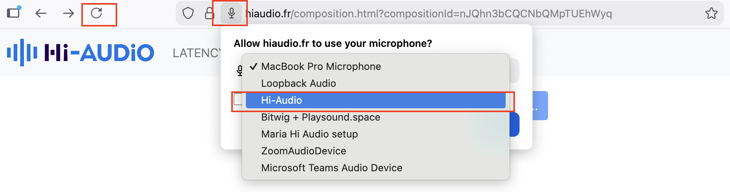The height and width of the screenshot is (192, 730).
Task: Pick Microsoft Teams Audio Device option
Action: (x=331, y=168)
